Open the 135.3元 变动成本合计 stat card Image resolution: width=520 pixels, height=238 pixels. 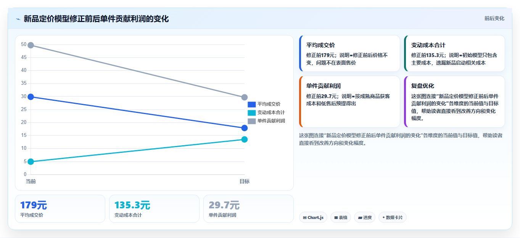click(154, 209)
